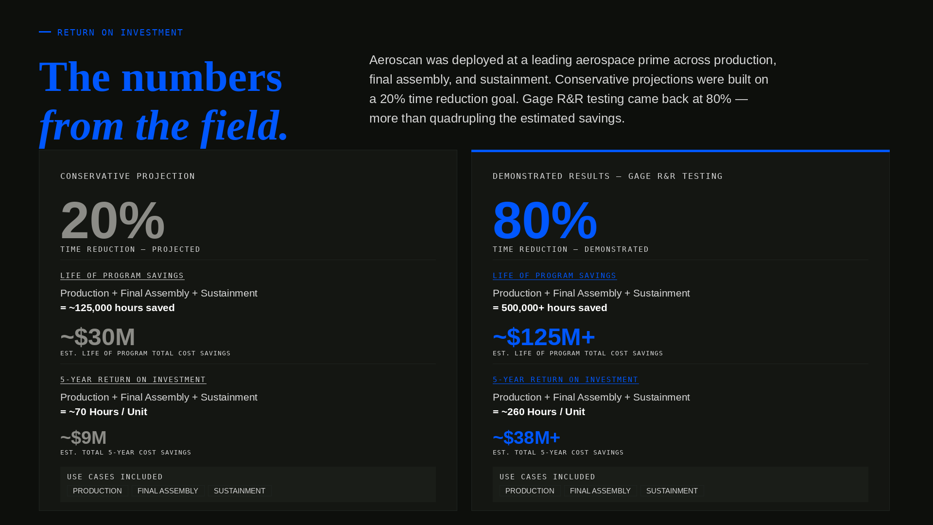Select the ~$30M cost savings figure
Image resolution: width=933 pixels, height=525 pixels.
(98, 337)
